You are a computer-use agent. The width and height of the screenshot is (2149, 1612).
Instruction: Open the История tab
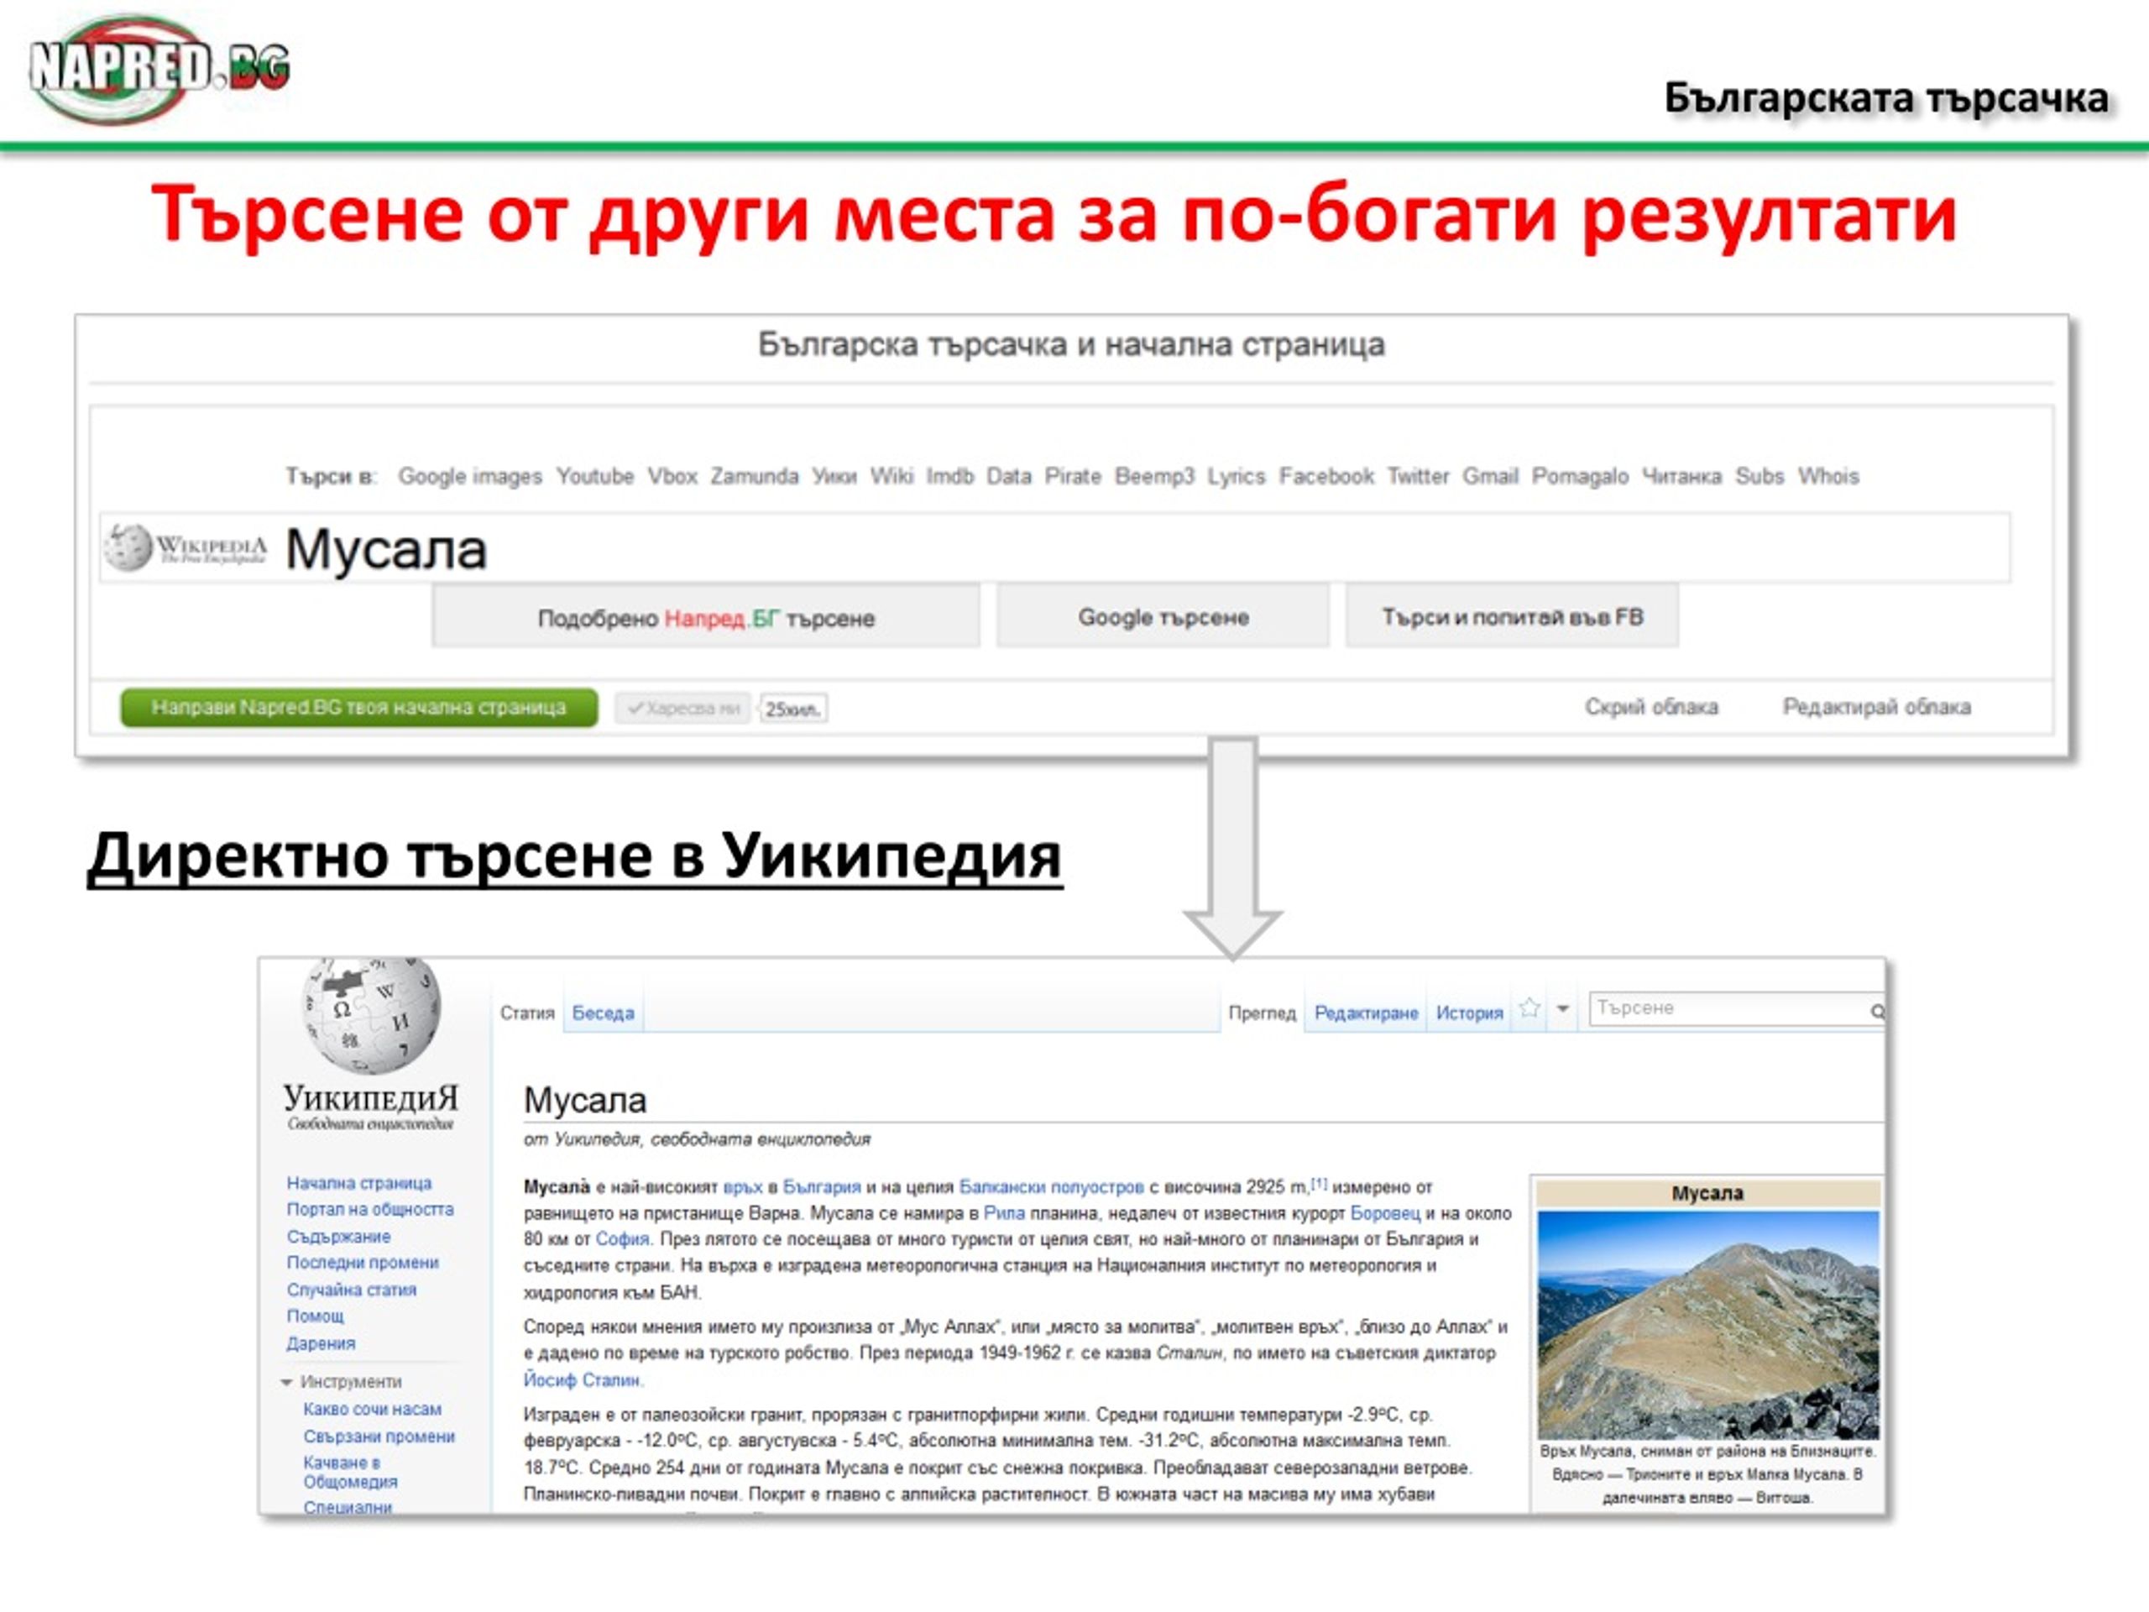pyautogui.click(x=1469, y=1013)
